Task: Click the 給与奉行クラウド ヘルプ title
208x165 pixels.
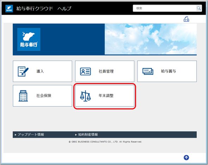Action: click(44, 8)
